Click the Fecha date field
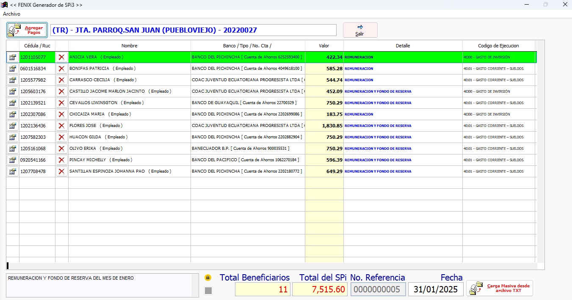This screenshot has width=572, height=300. coord(436,289)
